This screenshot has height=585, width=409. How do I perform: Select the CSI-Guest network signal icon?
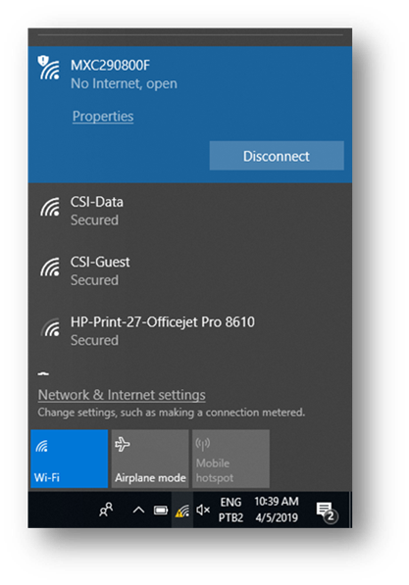tap(50, 268)
